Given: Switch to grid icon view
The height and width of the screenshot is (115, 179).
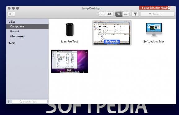Looking at the screenshot, I should [119, 14].
